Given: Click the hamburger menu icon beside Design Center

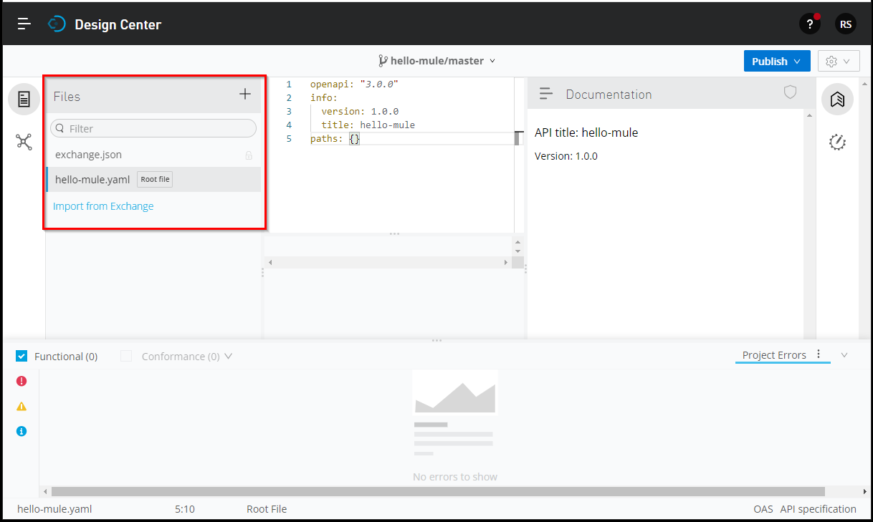Looking at the screenshot, I should [x=24, y=23].
